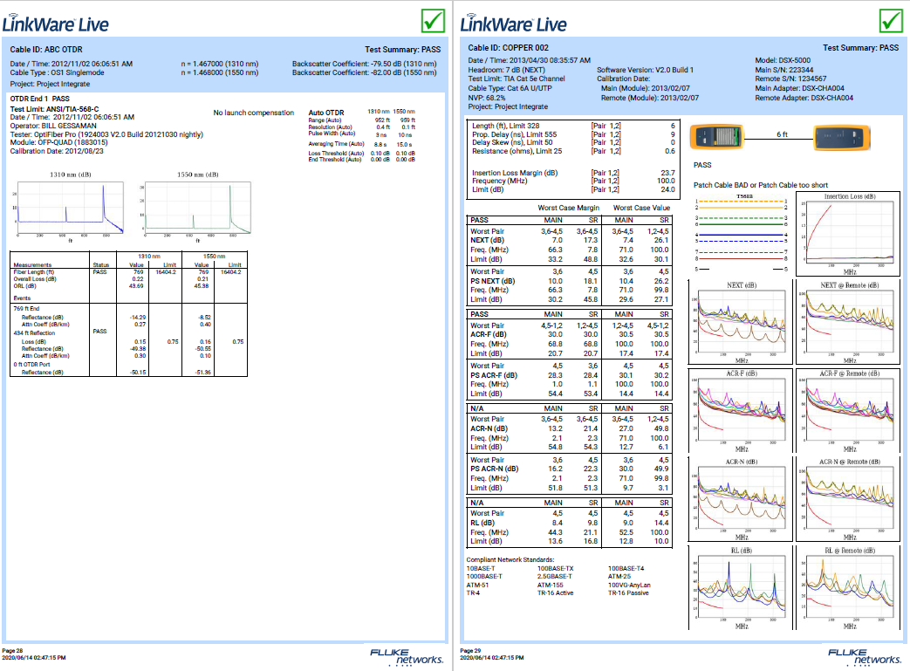910x671 pixels.
Task: Click the 'NVP: 68.2%' value
Action: (x=487, y=98)
